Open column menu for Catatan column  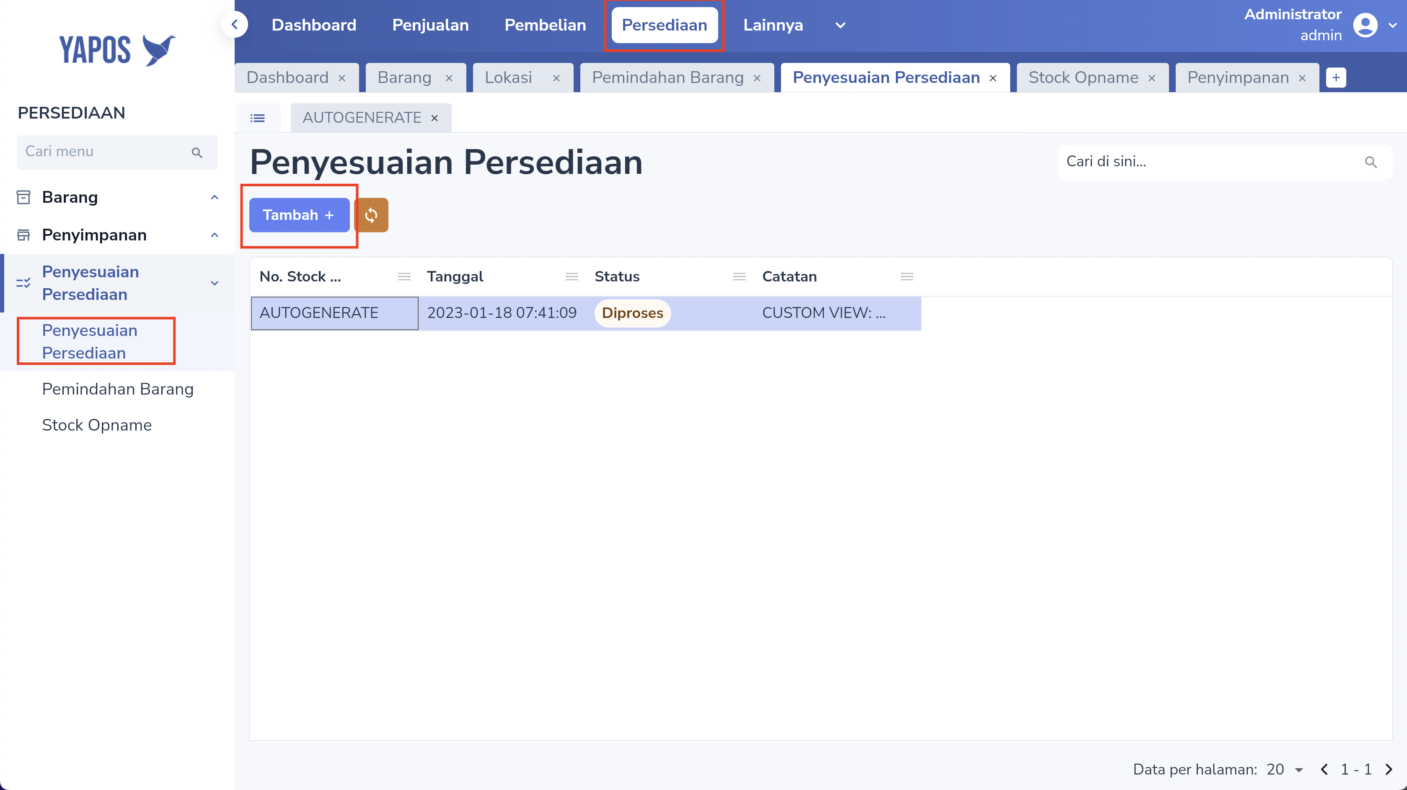(907, 277)
